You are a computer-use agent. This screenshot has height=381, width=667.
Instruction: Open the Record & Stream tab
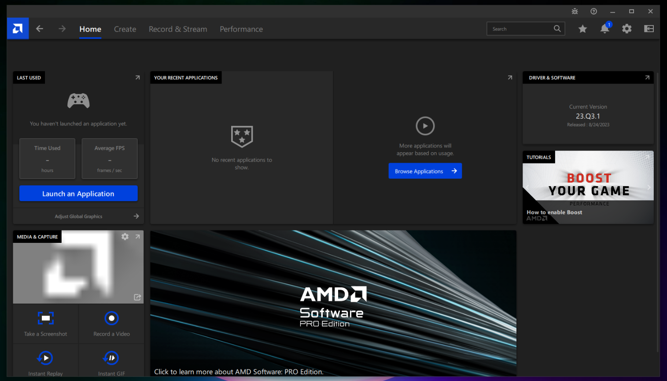(x=178, y=29)
